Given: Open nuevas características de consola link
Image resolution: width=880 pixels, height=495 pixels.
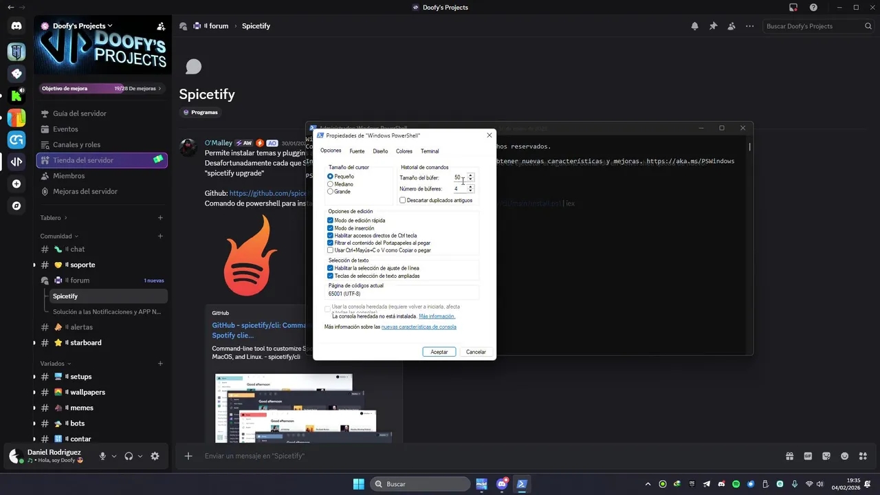Looking at the screenshot, I should tap(419, 327).
